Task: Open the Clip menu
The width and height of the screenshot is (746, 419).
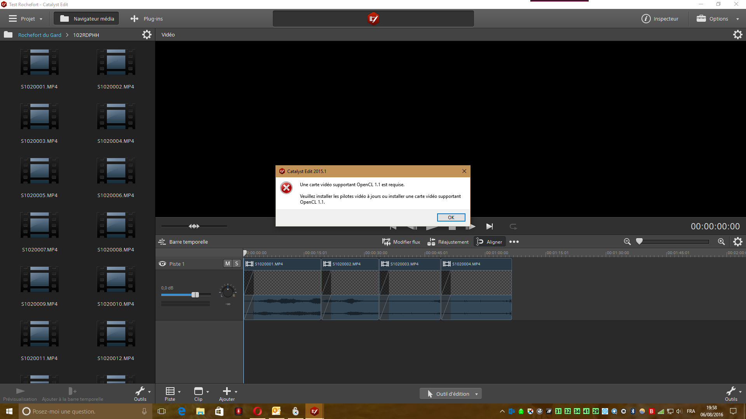Action: pos(201,394)
